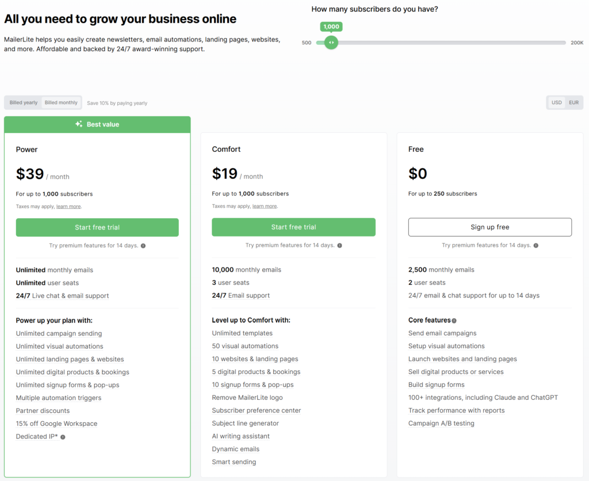This screenshot has height=481, width=589.
Task: Click Track performance with reports
Action: click(456, 410)
